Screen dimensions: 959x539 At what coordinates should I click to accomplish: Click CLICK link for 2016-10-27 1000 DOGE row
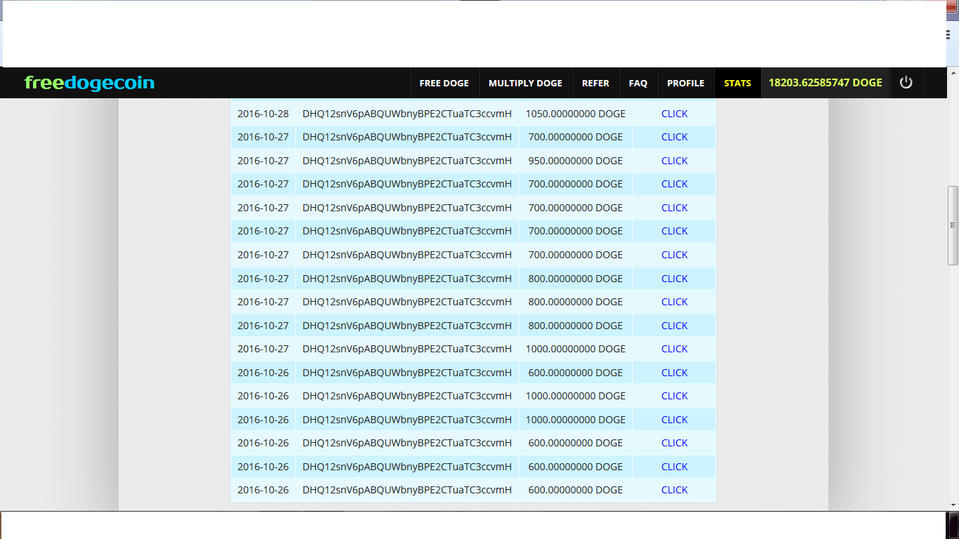(674, 349)
